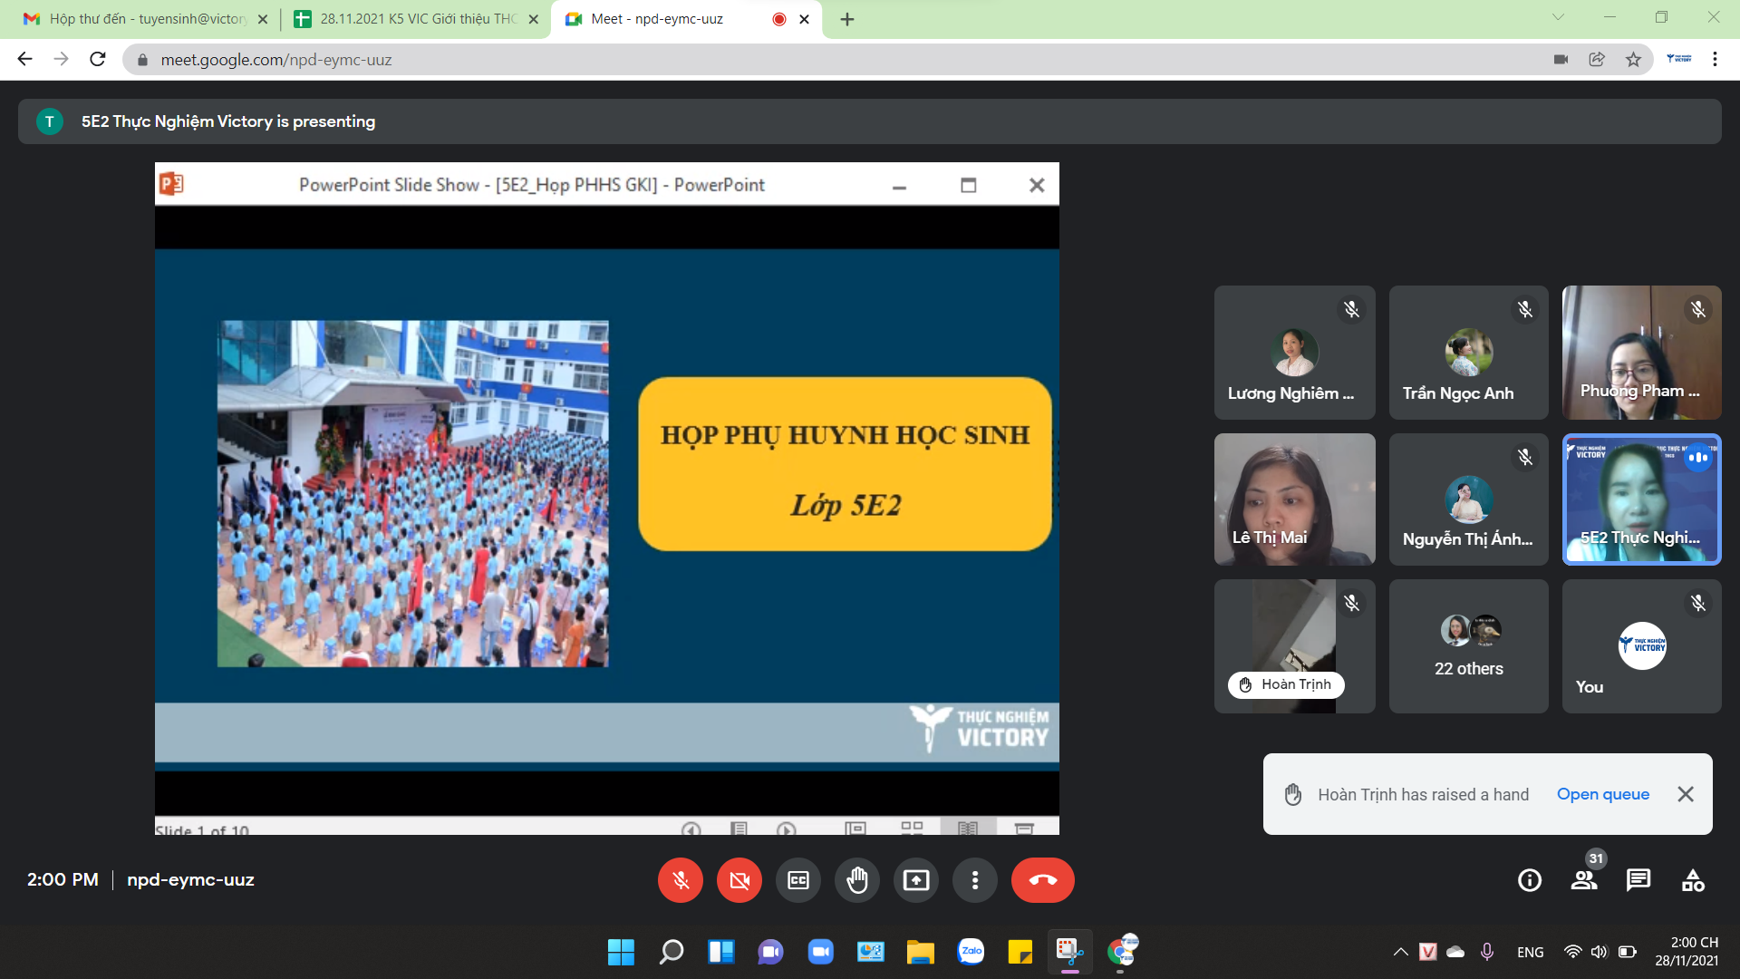Switch to the Gmail inbox tab
Image resolution: width=1740 pixels, height=979 pixels.
[x=145, y=19]
